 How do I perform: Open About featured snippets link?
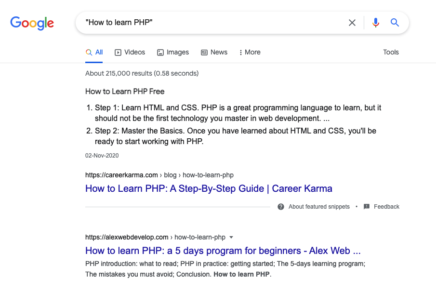(x=319, y=207)
